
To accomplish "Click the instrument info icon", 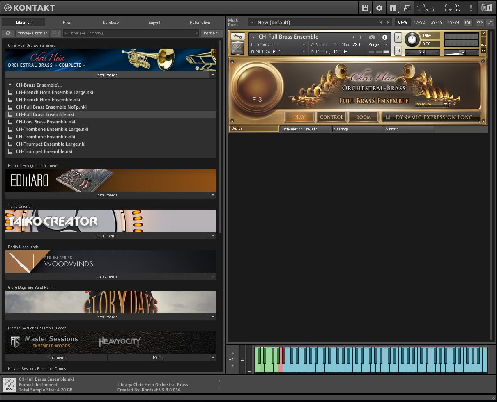I will tap(385, 37).
